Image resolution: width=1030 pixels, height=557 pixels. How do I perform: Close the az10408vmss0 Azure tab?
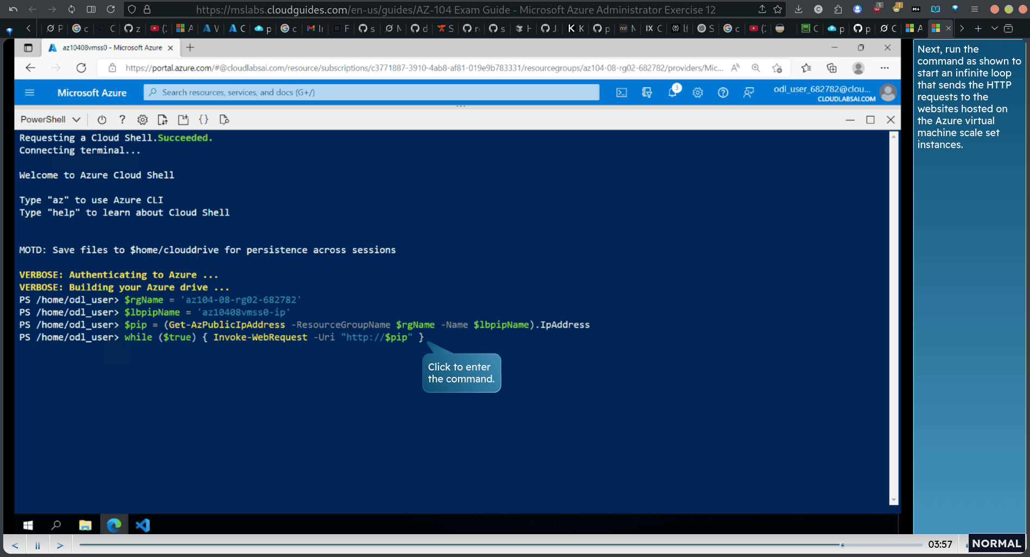pyautogui.click(x=170, y=48)
